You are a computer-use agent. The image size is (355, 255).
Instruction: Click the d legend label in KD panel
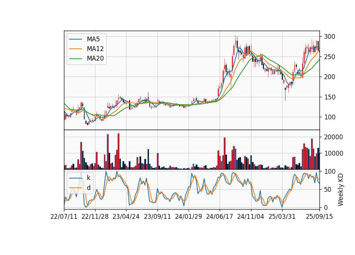[88, 188]
